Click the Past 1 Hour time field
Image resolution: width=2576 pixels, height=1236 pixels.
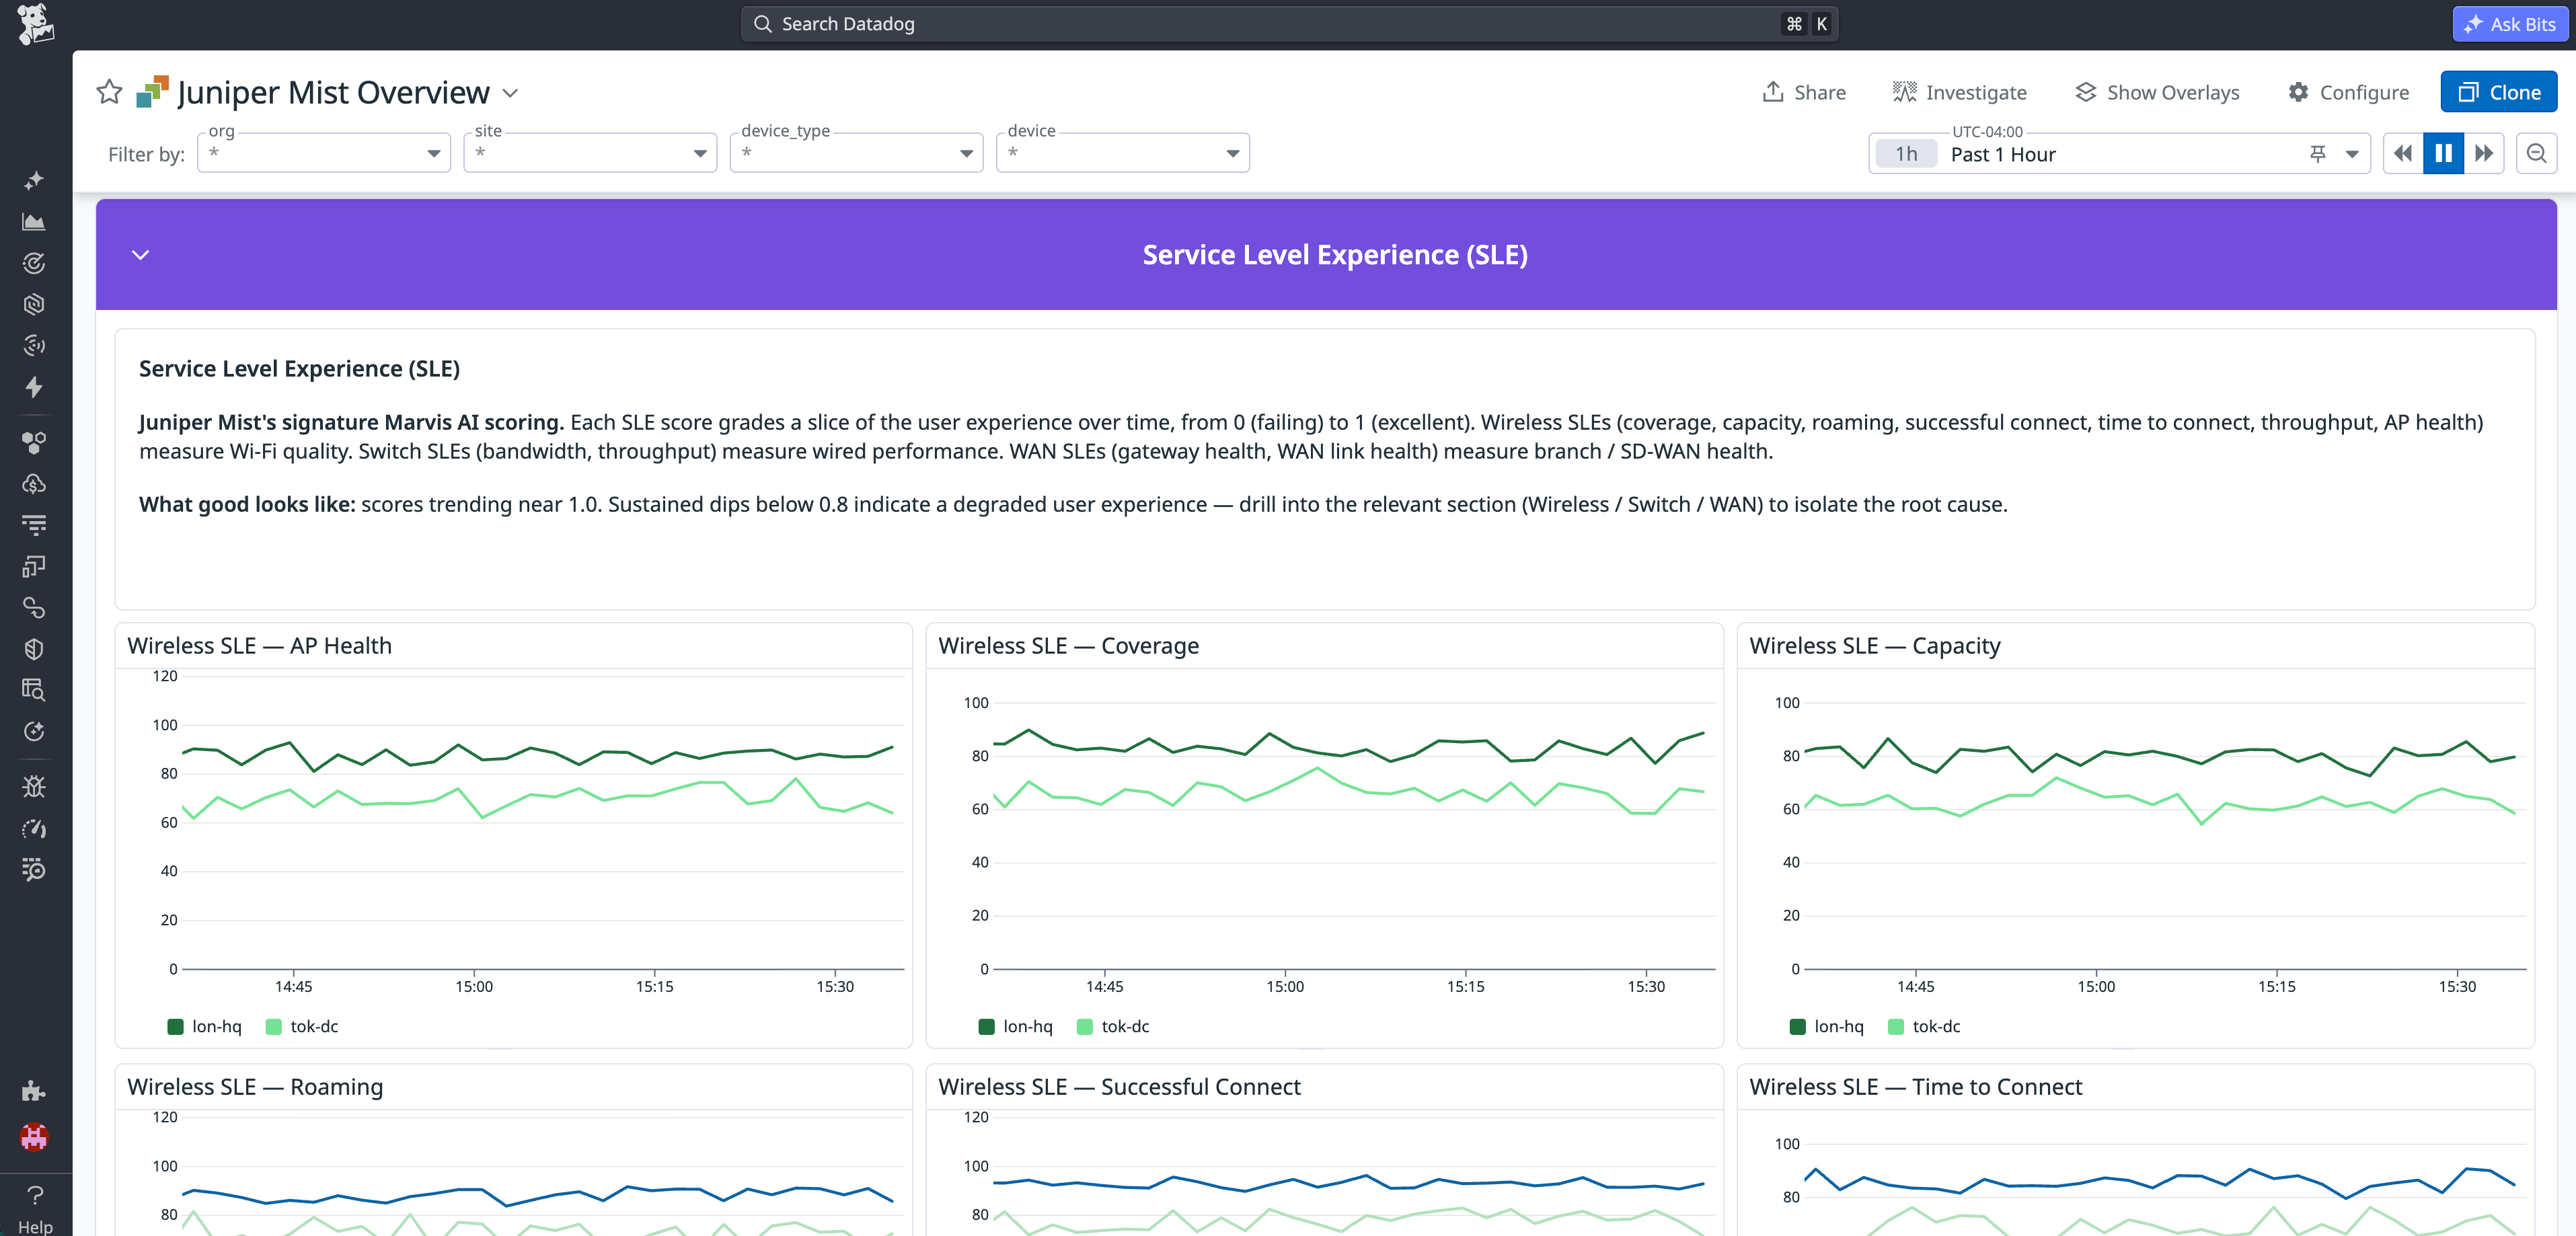tap(2120, 154)
